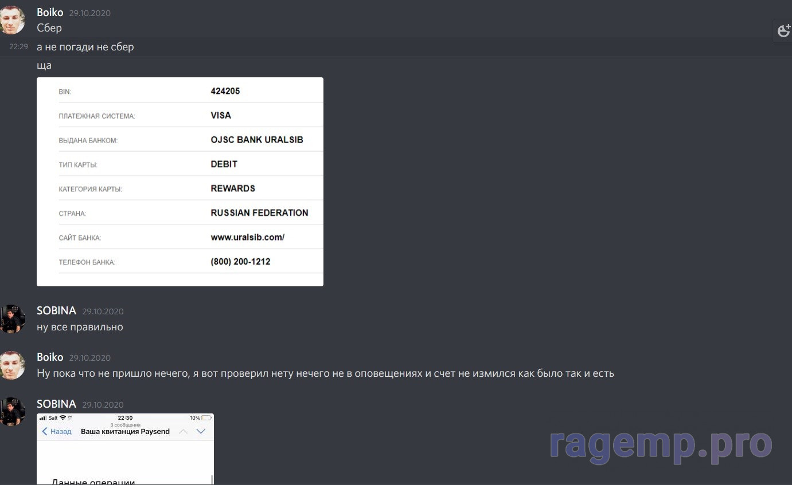Click the down chevron in Paysend receipt header
This screenshot has width=792, height=485.
(201, 432)
